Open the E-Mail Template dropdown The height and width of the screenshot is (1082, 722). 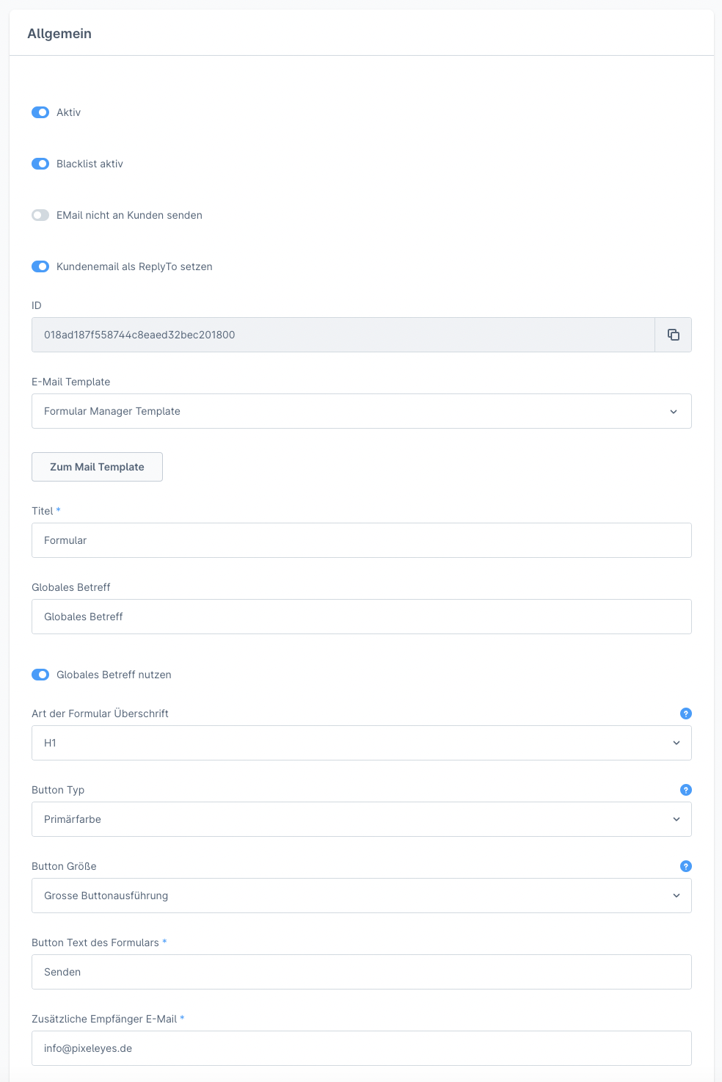point(361,411)
